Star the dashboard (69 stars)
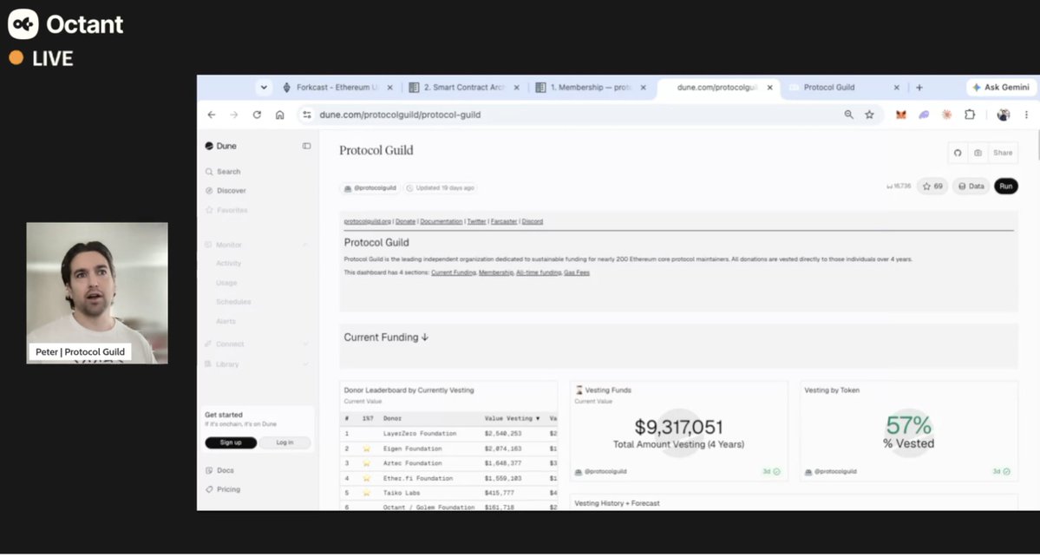This screenshot has width=1040, height=557. (x=932, y=187)
